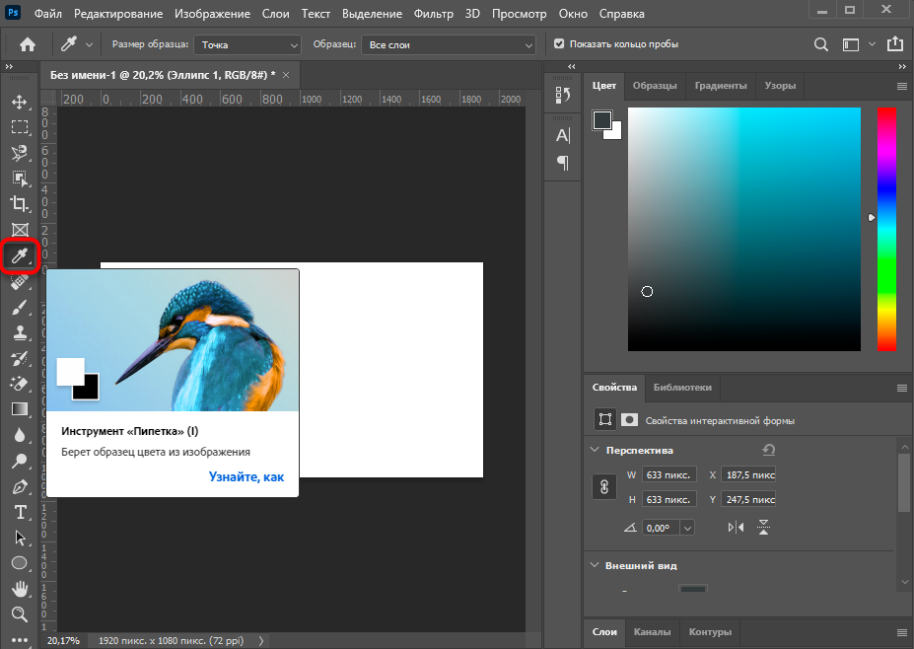Toggle 'Показать кольцо пробы' checkbox
The width and height of the screenshot is (914, 649).
(559, 44)
